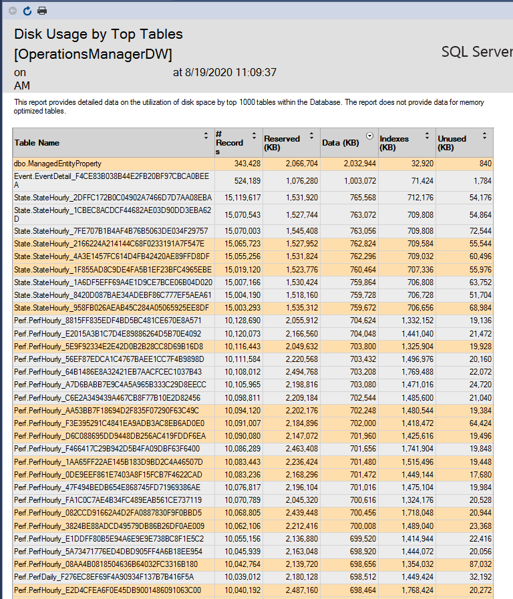Image resolution: width=513 pixels, height=599 pixels.
Task: Select Perf.PerfHourly_64B1486E8A32421EB7AACFCEC1037B43 name
Action: point(108,372)
